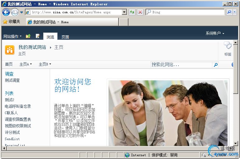Open the 电话呼叫备忘录 list
Image resolution: width=240 pixels, height=159 pixels.
tap(18, 106)
